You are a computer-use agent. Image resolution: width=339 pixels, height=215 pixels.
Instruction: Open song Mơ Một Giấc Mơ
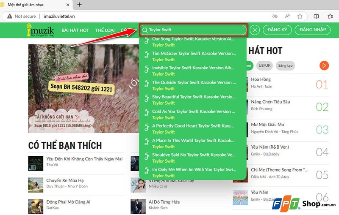268,125
